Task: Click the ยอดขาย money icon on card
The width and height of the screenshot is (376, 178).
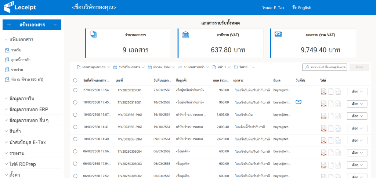Action: (x=278, y=34)
